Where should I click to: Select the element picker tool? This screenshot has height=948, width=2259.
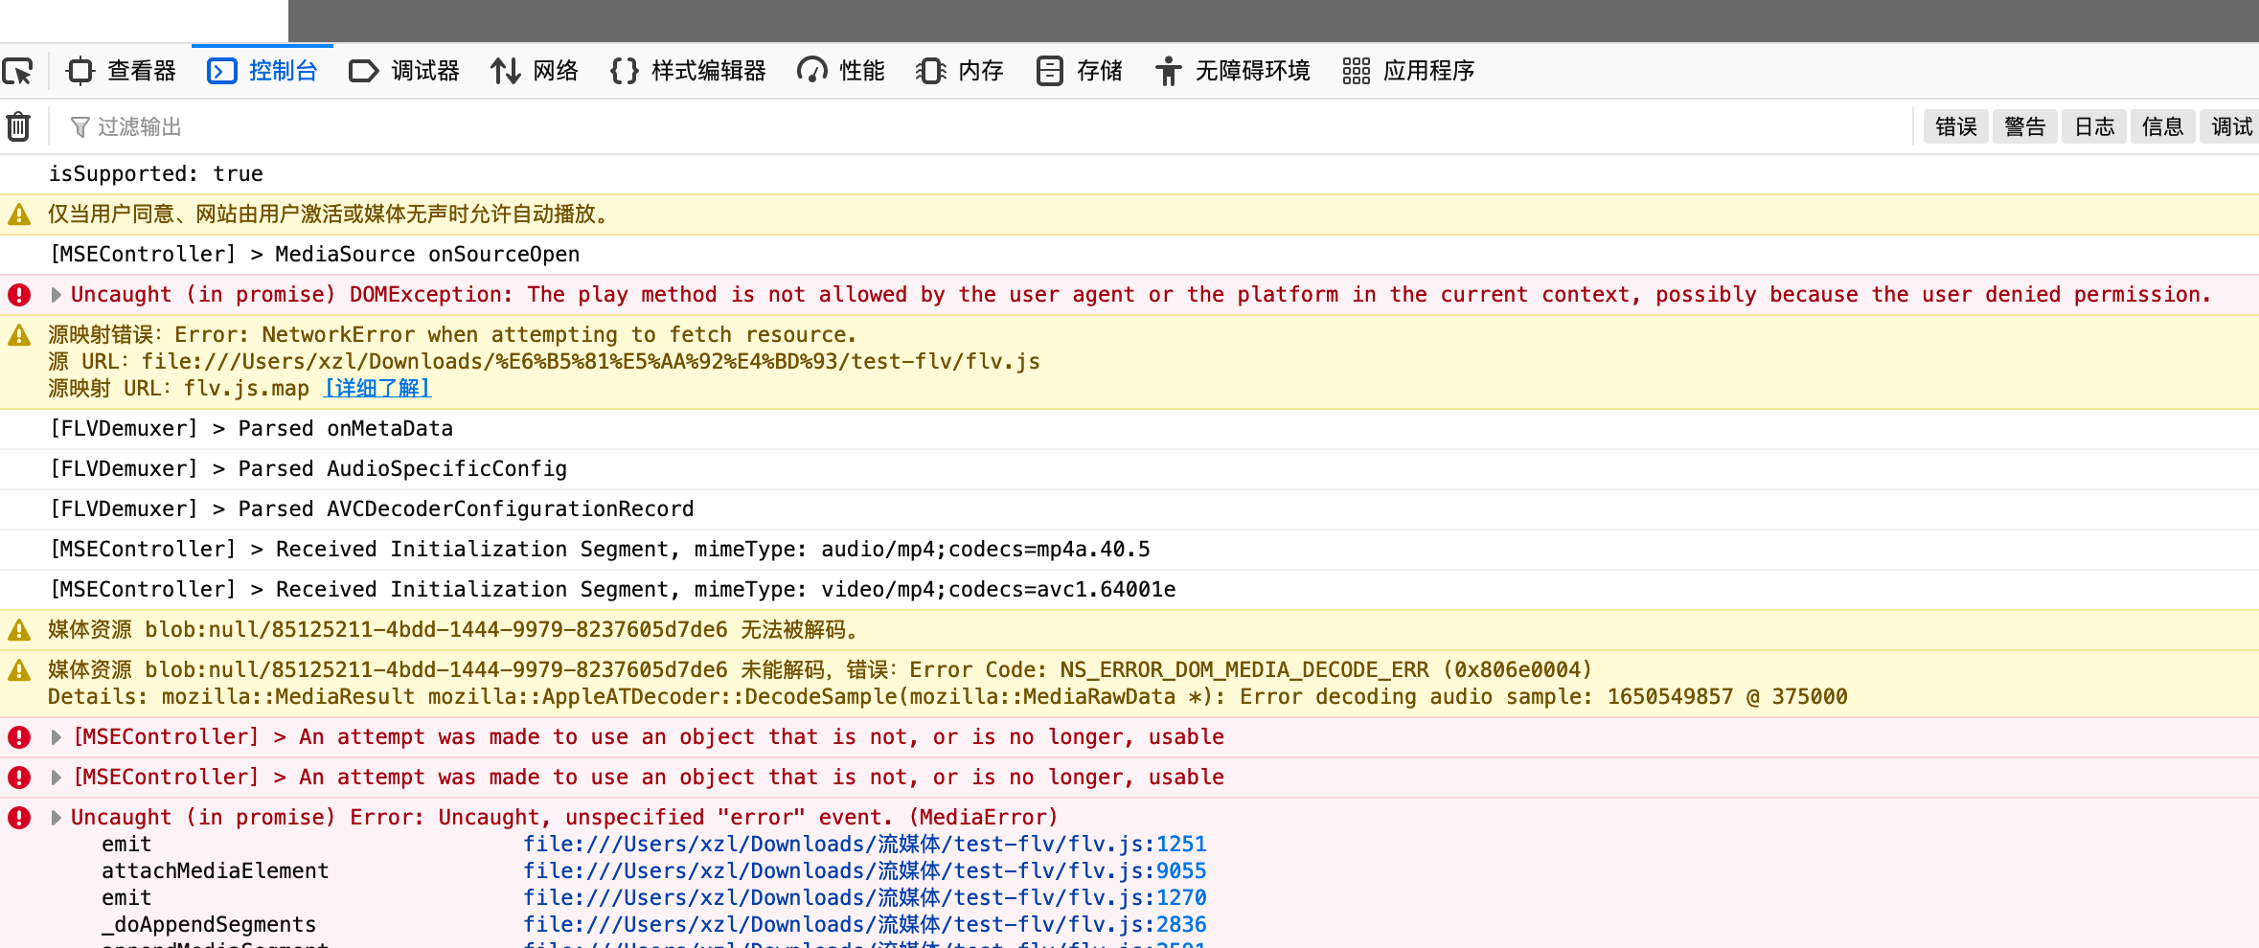click(x=19, y=71)
